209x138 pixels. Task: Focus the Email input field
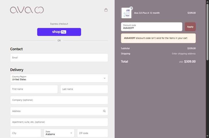(x=59, y=58)
